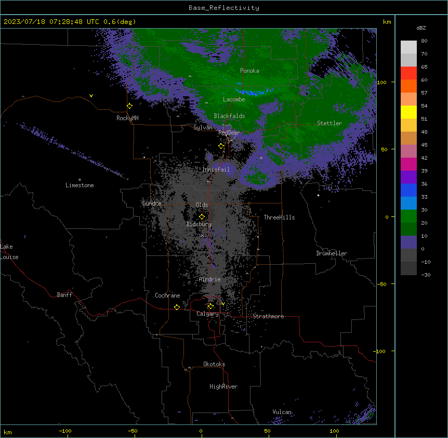Select the RockyMH label
This screenshot has height=438, width=448.
point(127,118)
